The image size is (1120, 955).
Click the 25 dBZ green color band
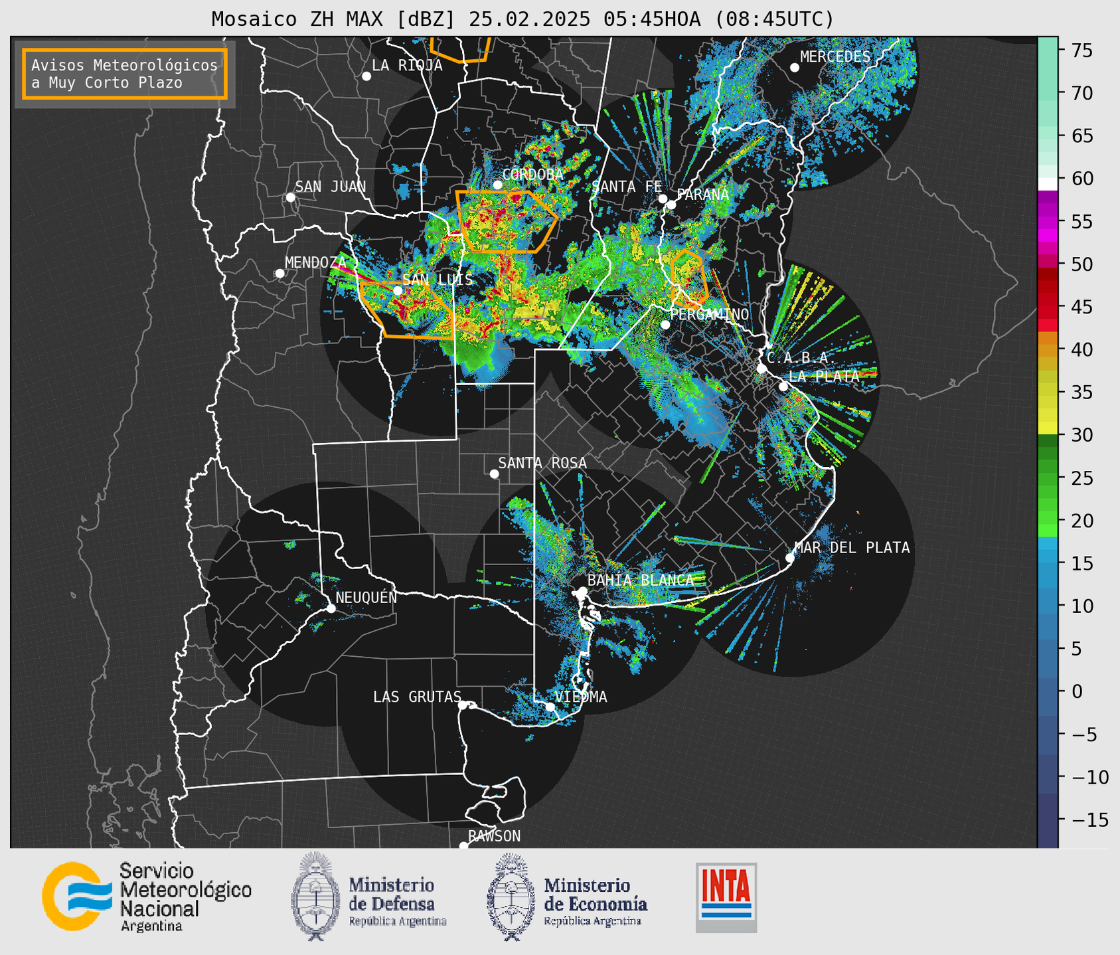tap(1048, 478)
